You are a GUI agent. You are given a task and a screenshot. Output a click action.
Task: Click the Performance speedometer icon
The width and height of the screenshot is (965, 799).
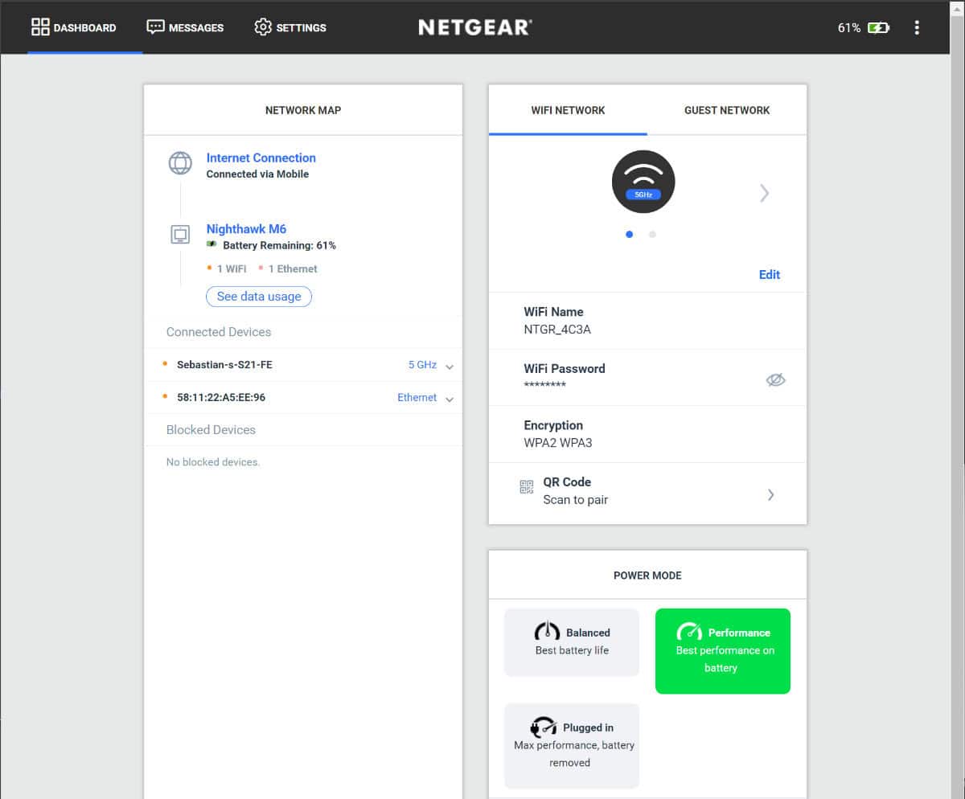click(x=689, y=631)
